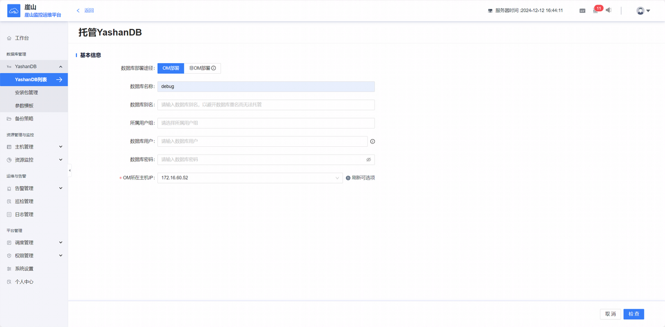
Task: Click the 取消 button
Action: (x=610, y=314)
